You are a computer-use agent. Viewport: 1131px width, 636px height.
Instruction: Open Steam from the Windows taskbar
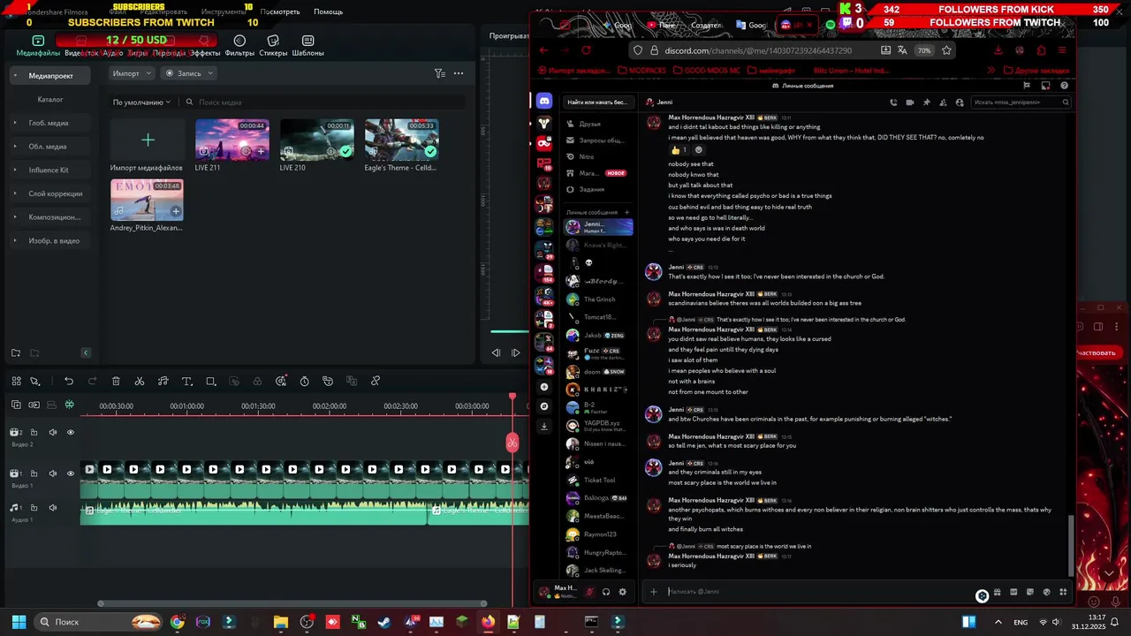[384, 622]
